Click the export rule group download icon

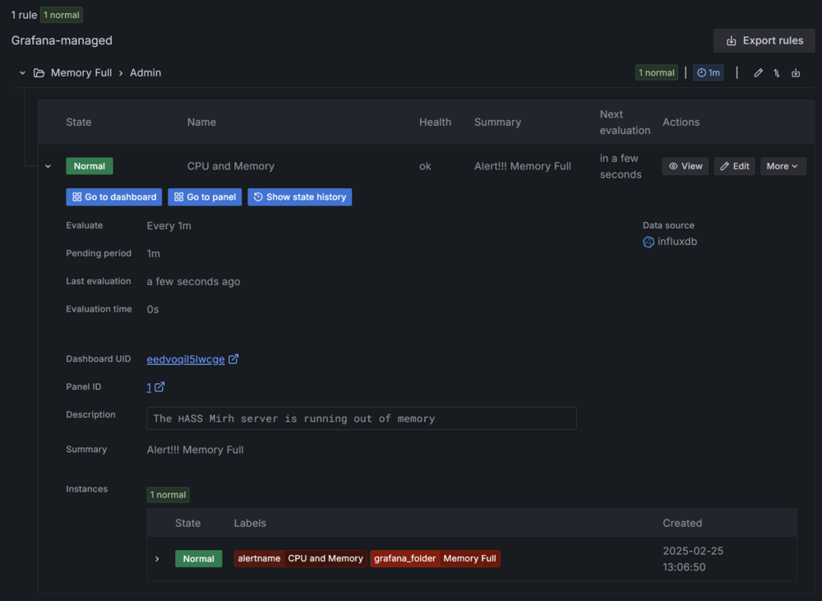point(796,73)
